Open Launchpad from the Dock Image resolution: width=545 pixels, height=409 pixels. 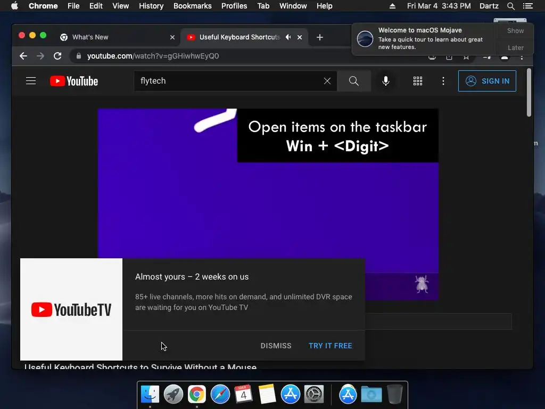click(174, 395)
